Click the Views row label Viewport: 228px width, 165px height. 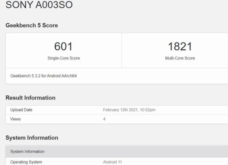[15, 119]
